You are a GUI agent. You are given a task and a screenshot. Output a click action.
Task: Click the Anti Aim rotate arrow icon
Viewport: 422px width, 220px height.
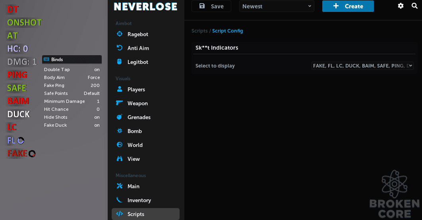[120, 48]
